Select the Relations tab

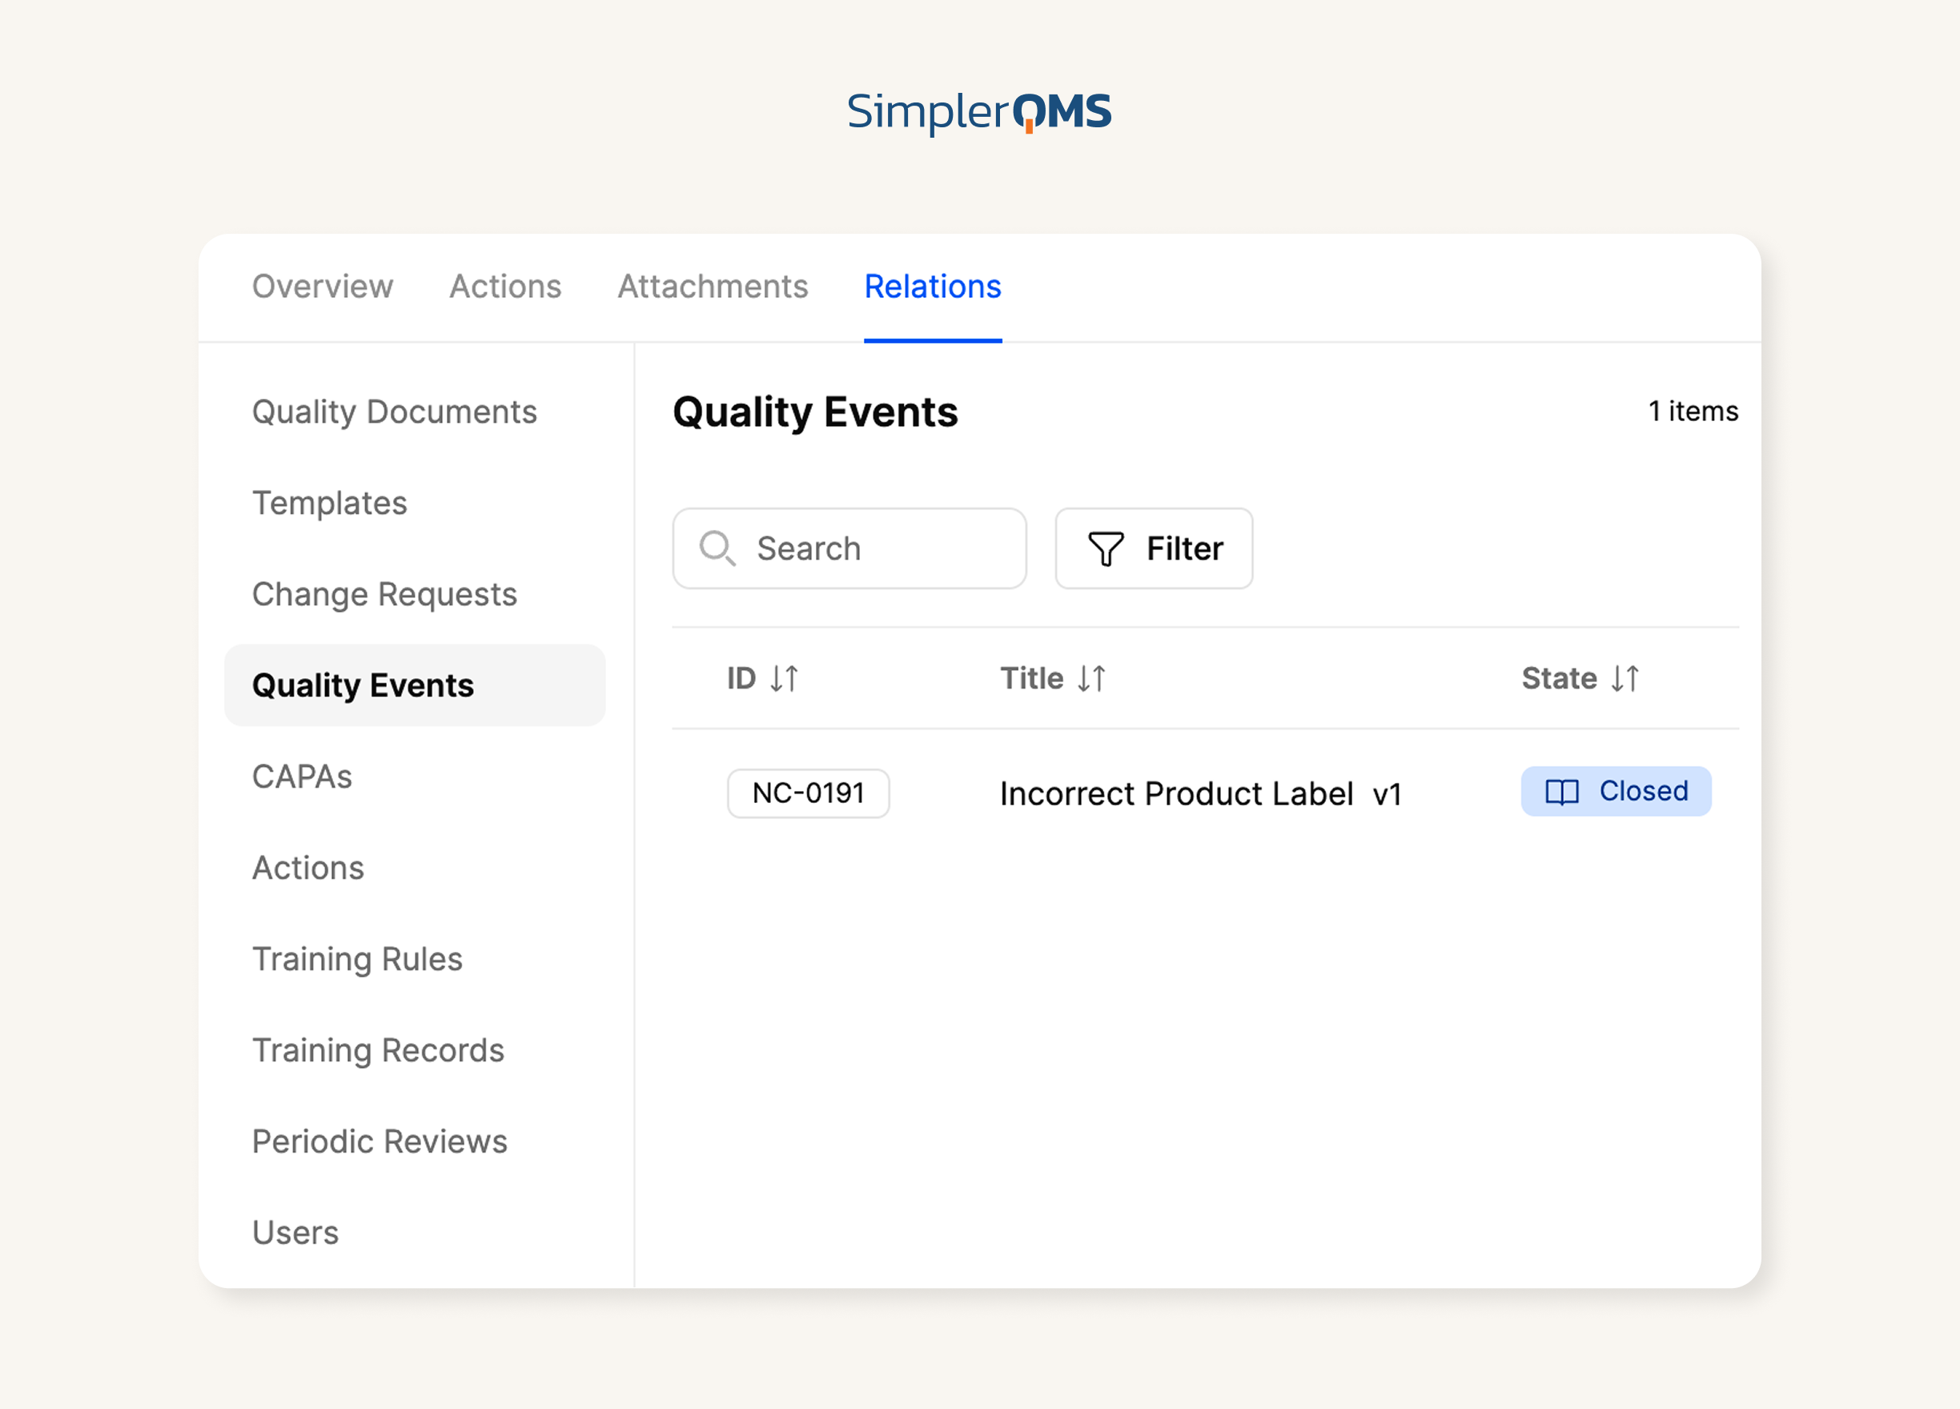933,286
